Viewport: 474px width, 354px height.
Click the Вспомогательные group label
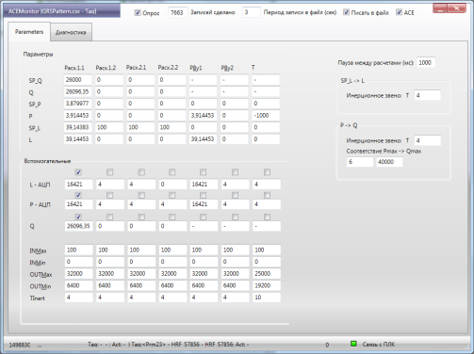point(47,161)
